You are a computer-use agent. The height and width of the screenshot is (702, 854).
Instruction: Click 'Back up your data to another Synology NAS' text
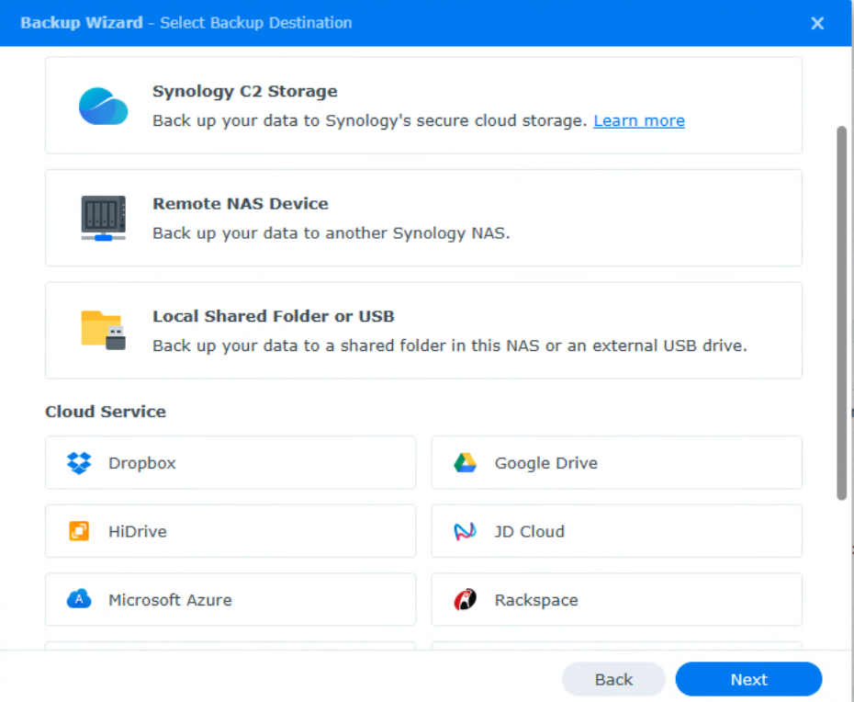[331, 233]
